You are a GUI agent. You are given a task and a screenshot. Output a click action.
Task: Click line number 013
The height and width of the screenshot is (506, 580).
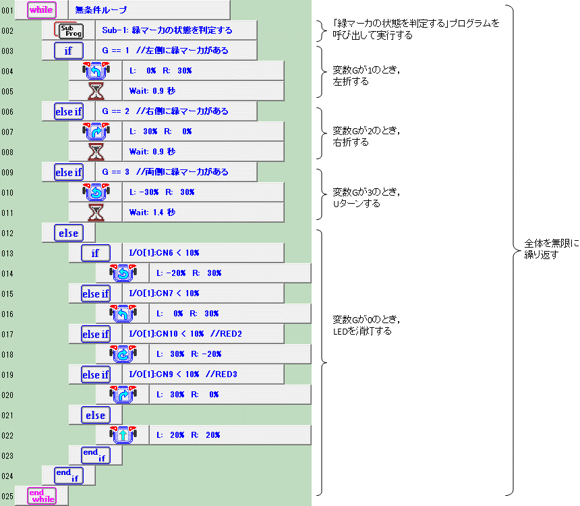(x=7, y=254)
